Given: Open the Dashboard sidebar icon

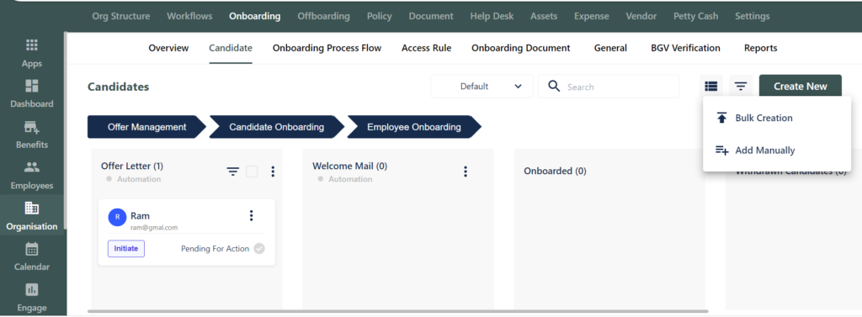Looking at the screenshot, I should point(32,86).
